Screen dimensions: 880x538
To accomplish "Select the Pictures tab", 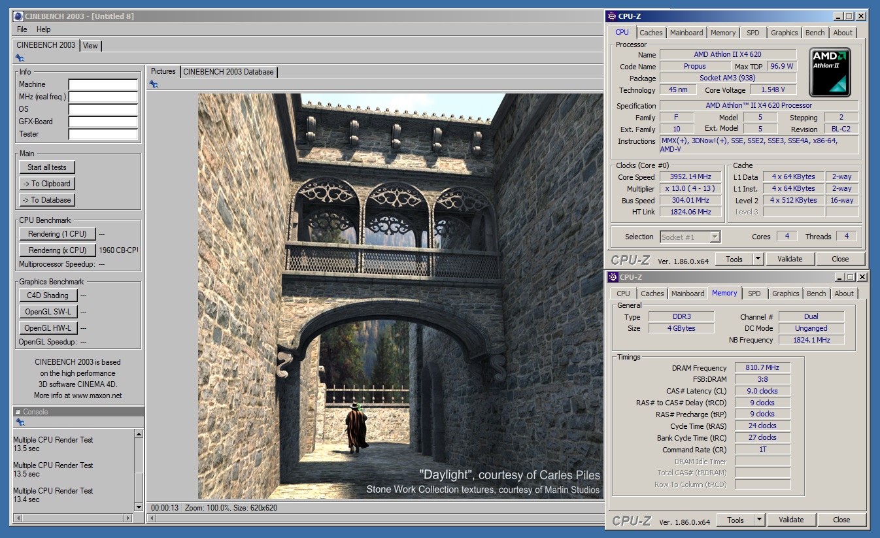I will coord(163,71).
